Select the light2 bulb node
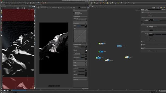Viewport: 166px width, 93px height. pos(127,57)
